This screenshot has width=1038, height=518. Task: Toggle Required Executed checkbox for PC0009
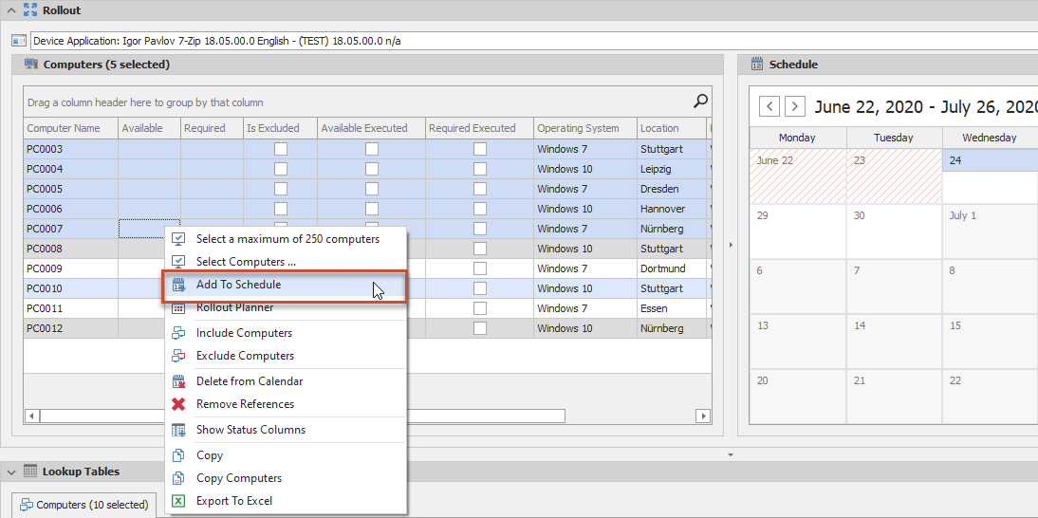(480, 268)
